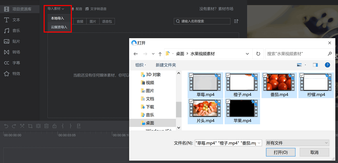Click the 文件名 input field
338x163 pixels.
pyautogui.click(x=228, y=143)
